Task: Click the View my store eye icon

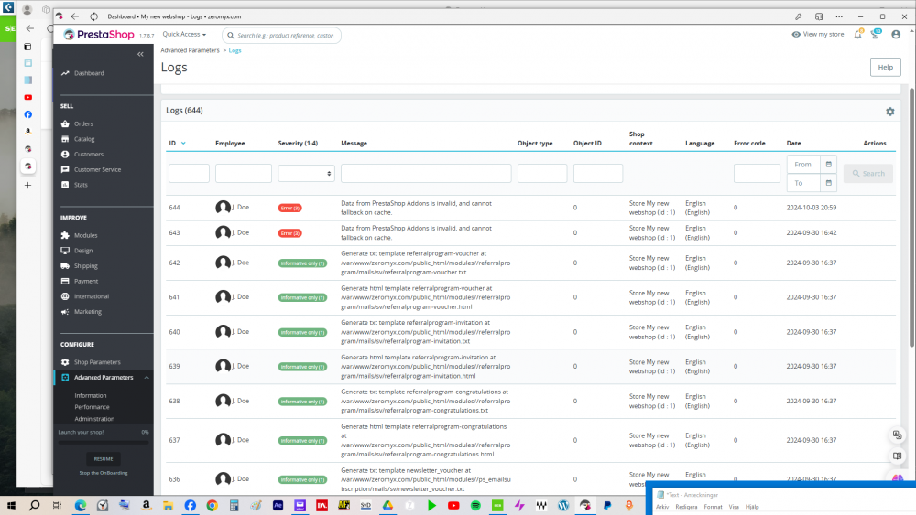Action: coord(796,35)
